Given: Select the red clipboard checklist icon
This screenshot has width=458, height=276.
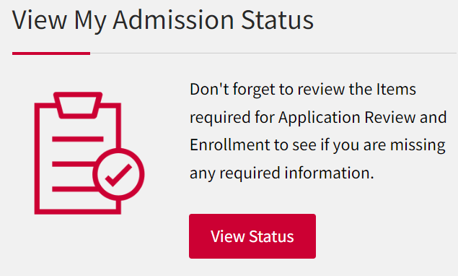Looking at the screenshot, I should tap(89, 153).
